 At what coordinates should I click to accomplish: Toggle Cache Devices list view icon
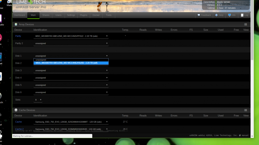246,110
